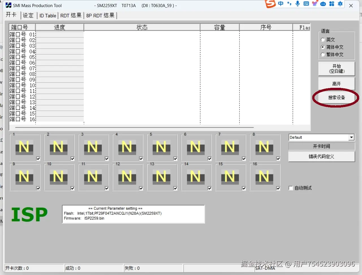Switch to the 开卡 tab
362x275 pixels.
11,15
